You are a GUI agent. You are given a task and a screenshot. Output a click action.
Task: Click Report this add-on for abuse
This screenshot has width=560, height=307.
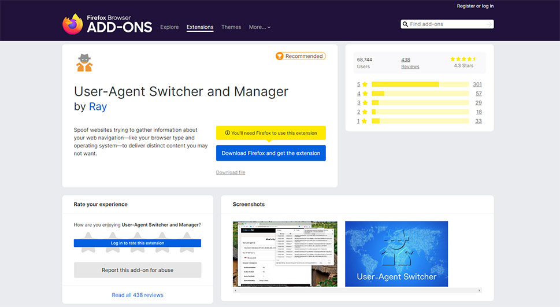pyautogui.click(x=138, y=270)
